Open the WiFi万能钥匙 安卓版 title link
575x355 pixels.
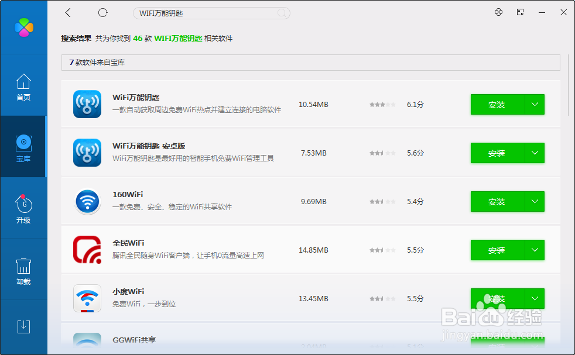click(149, 146)
